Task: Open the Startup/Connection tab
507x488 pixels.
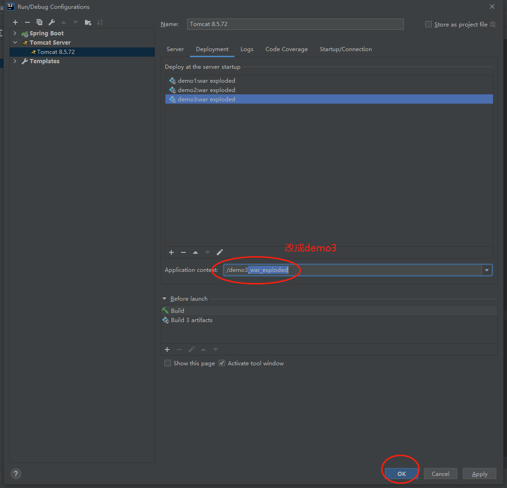Action: 345,49
